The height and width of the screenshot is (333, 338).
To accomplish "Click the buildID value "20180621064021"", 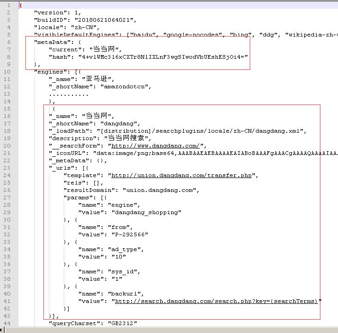I will pos(103,20).
